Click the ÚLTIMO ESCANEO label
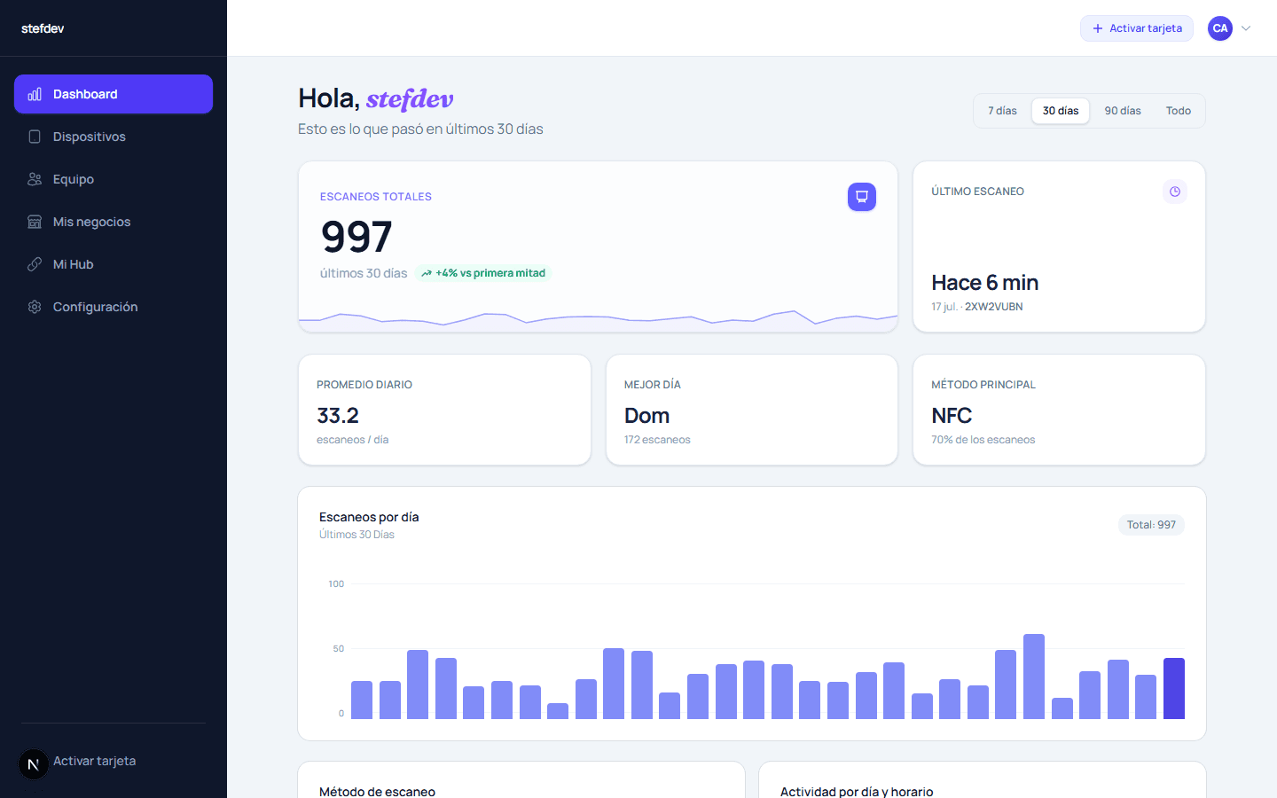The width and height of the screenshot is (1277, 798). coord(977,192)
